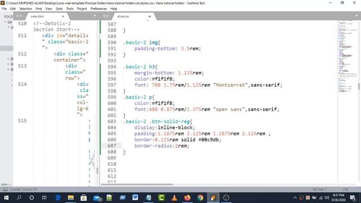Click 'border:0.125rem solid #00c9db;' line

(x=178, y=140)
